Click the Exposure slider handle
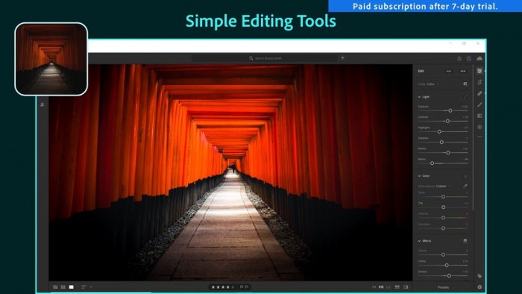This screenshot has width=522, height=294. (x=450, y=110)
